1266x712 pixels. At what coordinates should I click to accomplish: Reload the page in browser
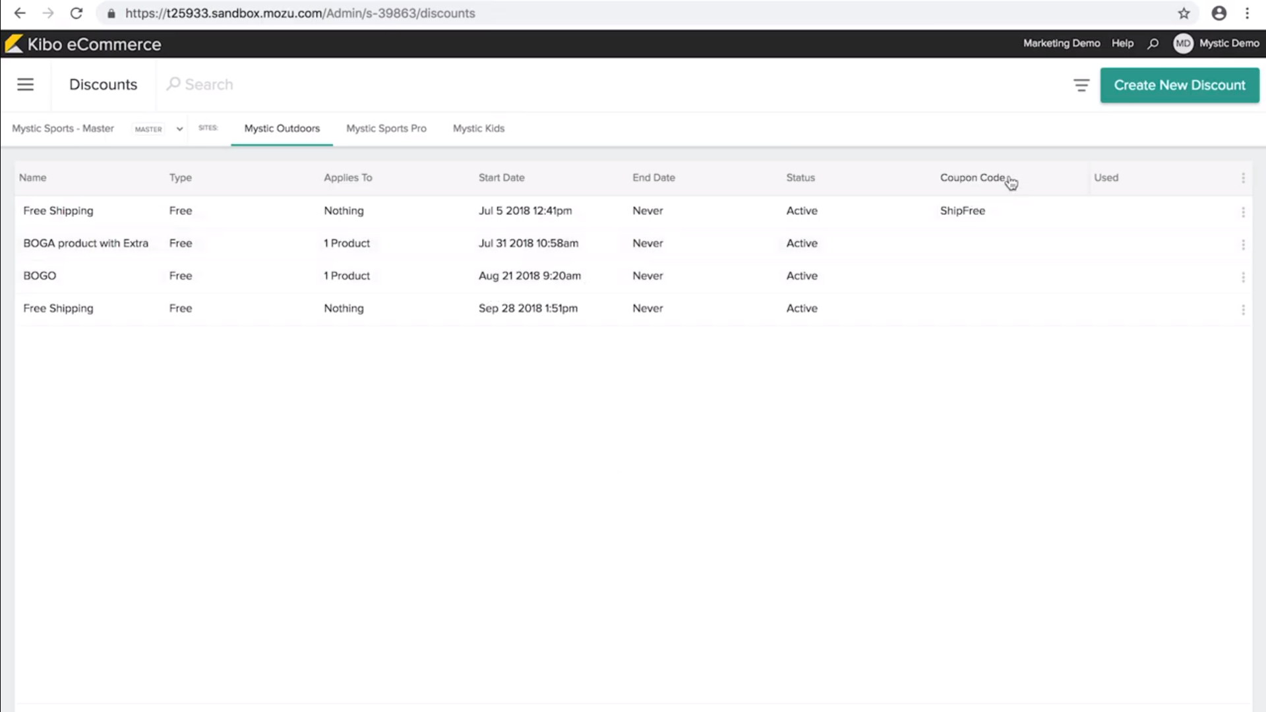tap(76, 13)
